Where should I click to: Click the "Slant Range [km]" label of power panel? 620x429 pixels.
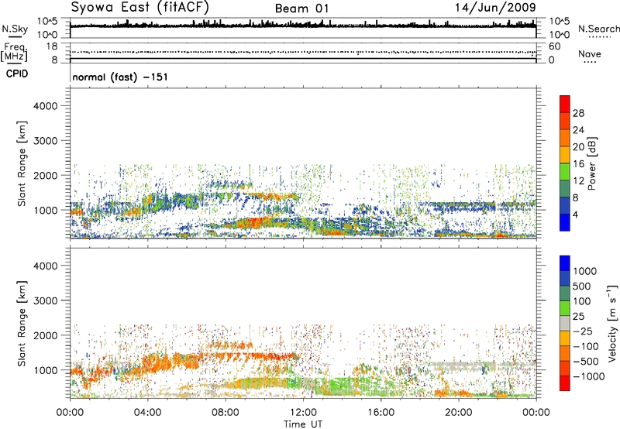(x=22, y=163)
